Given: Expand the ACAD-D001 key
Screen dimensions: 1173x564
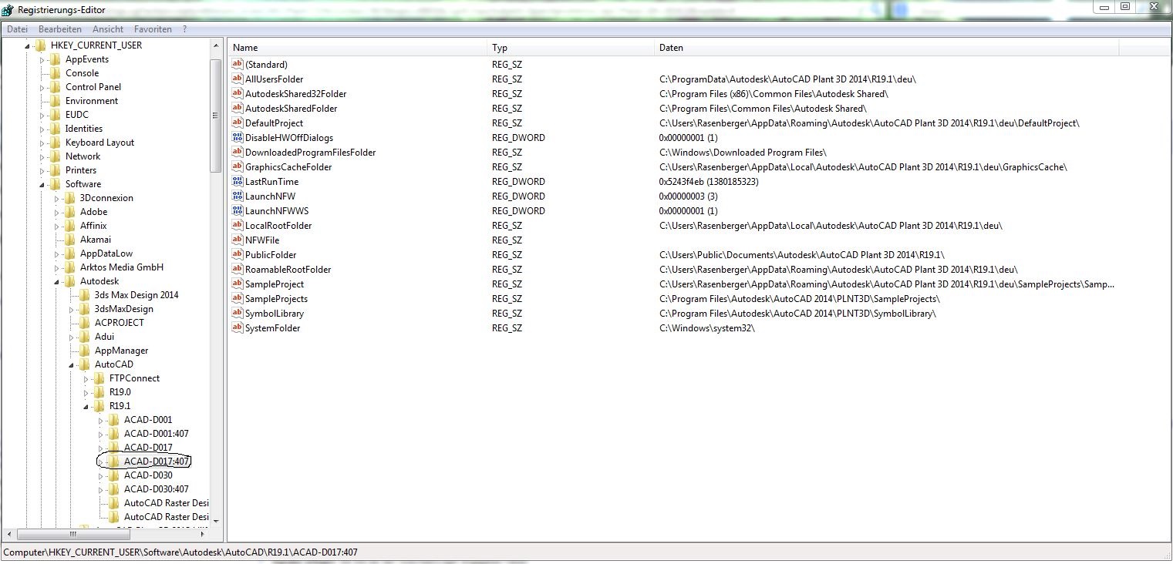Looking at the screenshot, I should pos(101,420).
